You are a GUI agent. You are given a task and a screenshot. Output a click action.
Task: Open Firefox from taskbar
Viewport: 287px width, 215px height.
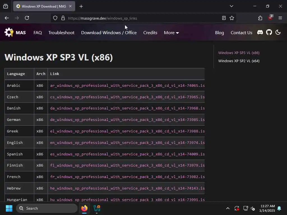84,208
